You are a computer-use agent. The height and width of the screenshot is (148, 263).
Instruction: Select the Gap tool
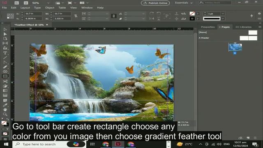coord(5,43)
